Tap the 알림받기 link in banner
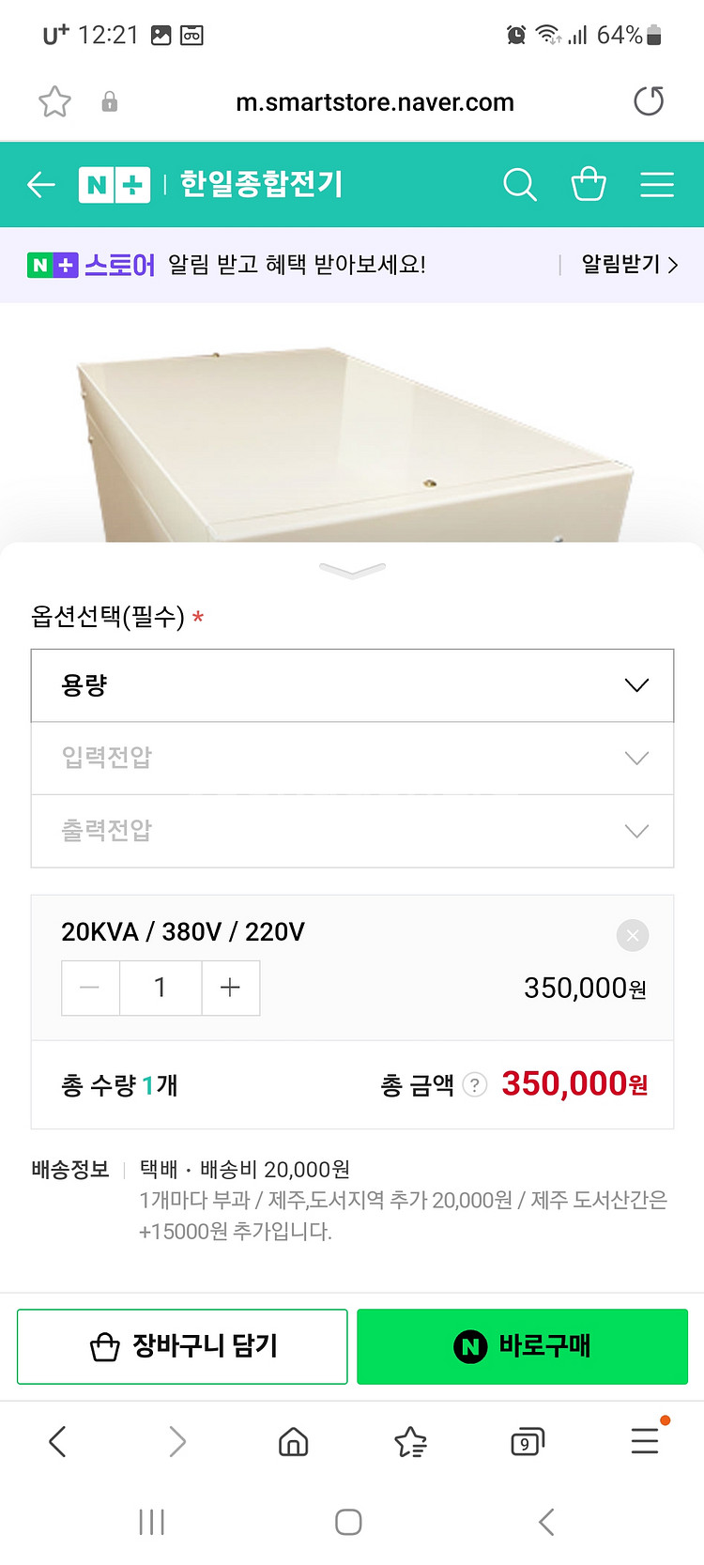Screen dimensions: 704x1565 pos(629,265)
